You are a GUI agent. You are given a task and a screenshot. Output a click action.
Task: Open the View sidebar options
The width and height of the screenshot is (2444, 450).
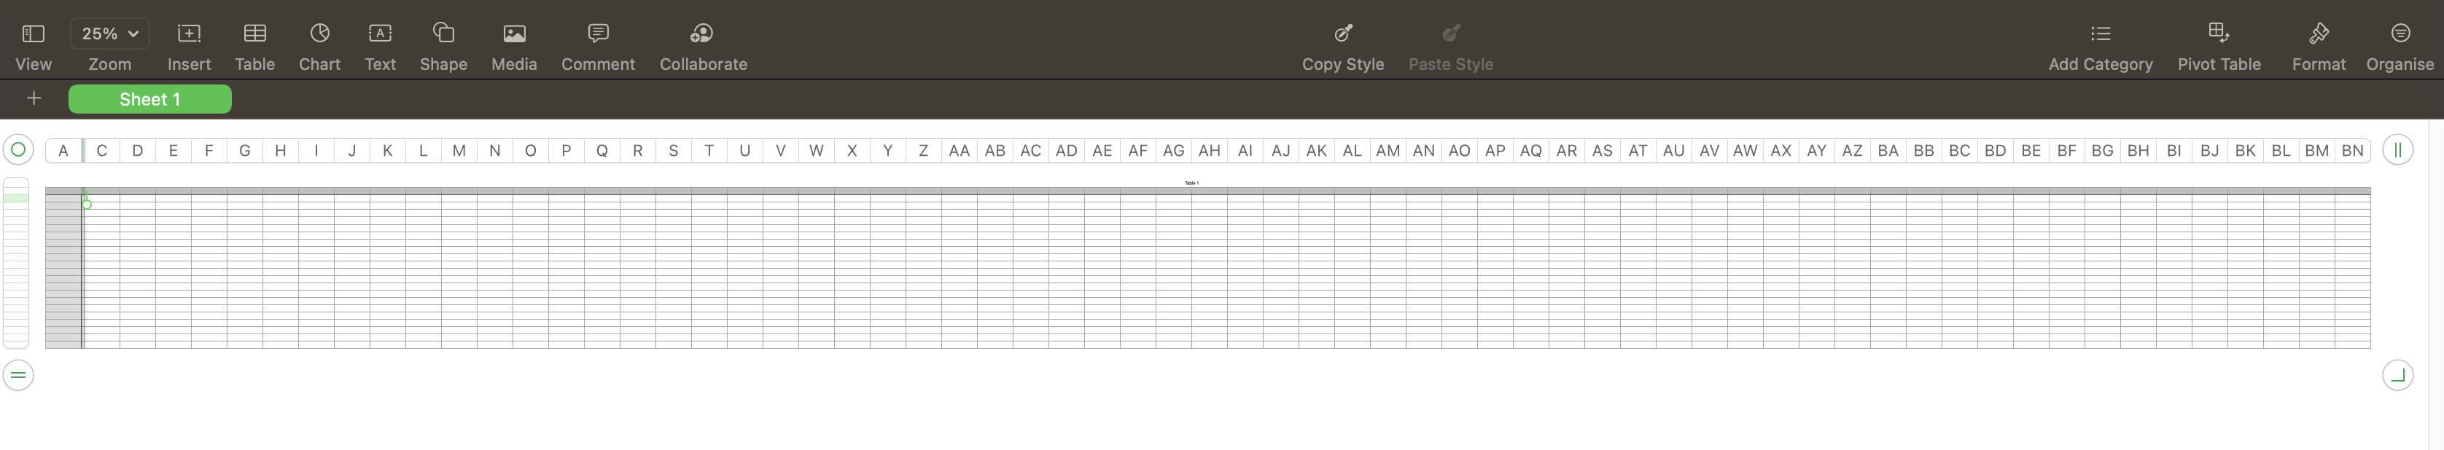point(34,45)
